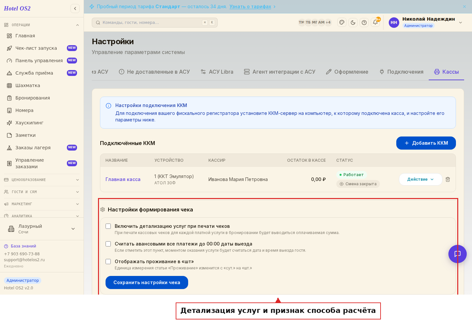Click the Заметки note icon
Image resolution: width=472 pixels, height=327 pixels.
(x=10, y=135)
